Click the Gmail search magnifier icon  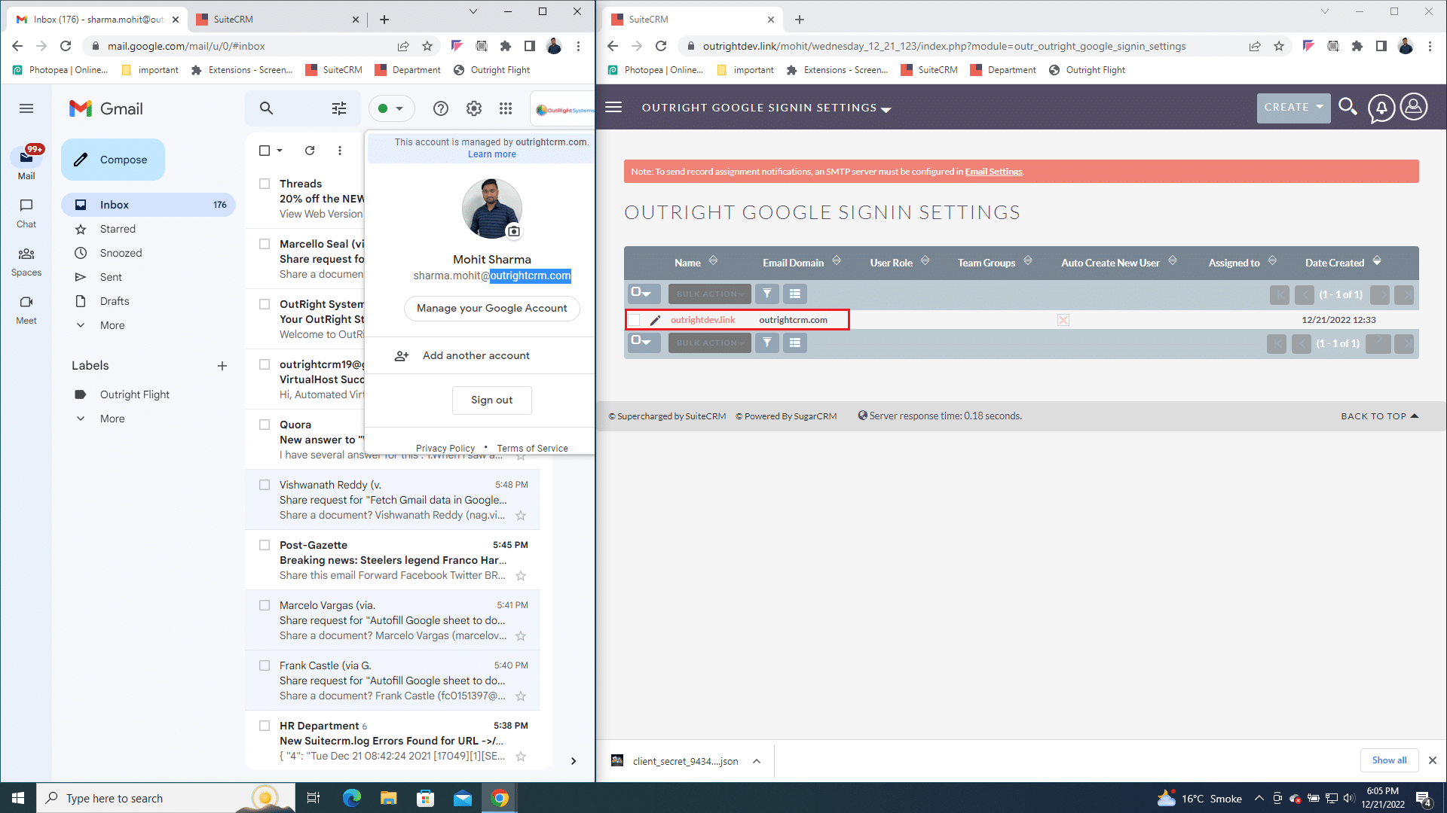pos(266,108)
